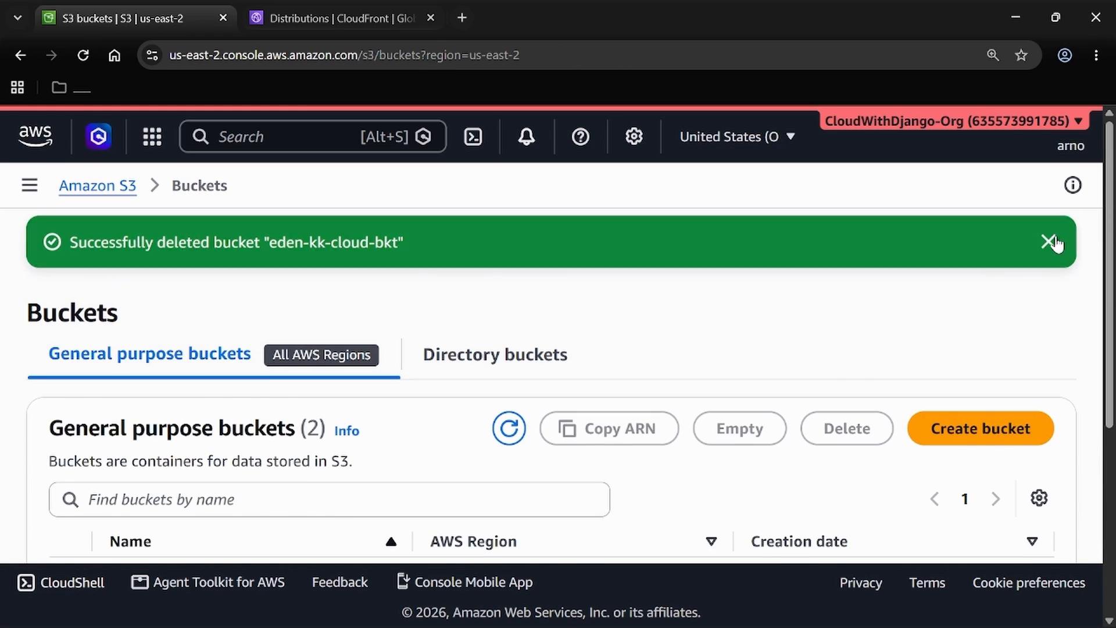
Task: Open a new browser tab
Action: [x=462, y=18]
